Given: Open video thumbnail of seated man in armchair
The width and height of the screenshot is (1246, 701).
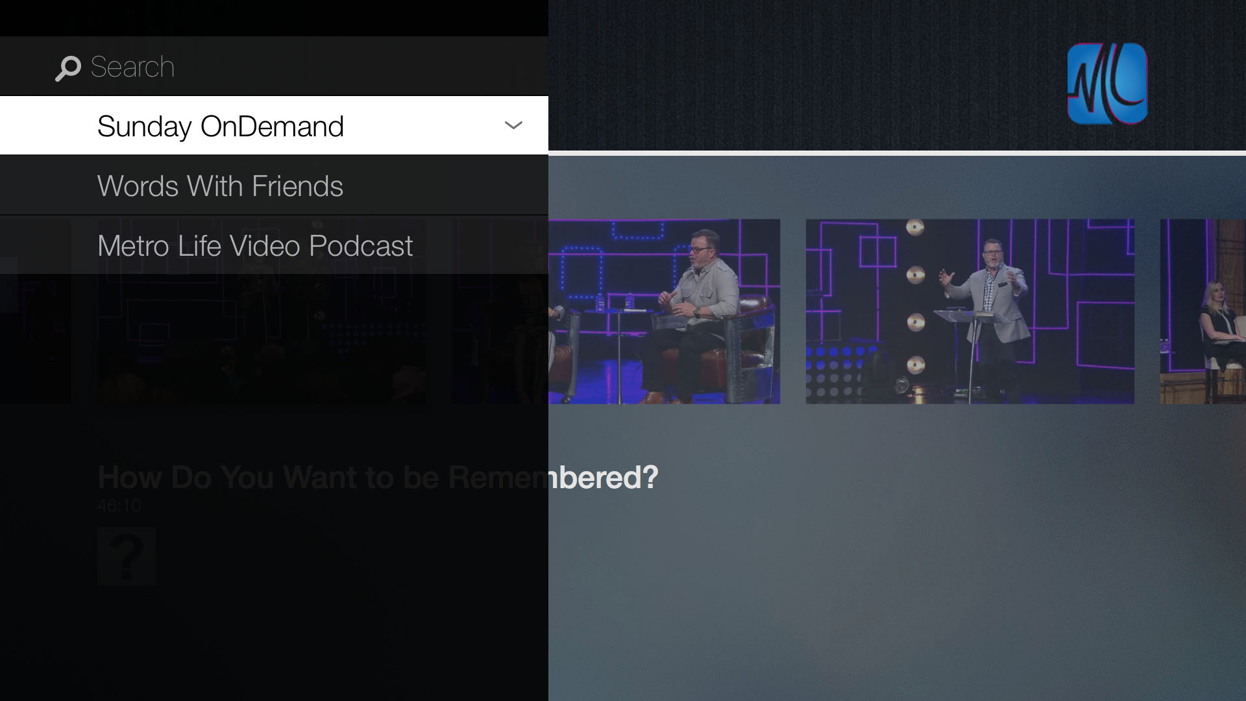Looking at the screenshot, I should point(664,312).
